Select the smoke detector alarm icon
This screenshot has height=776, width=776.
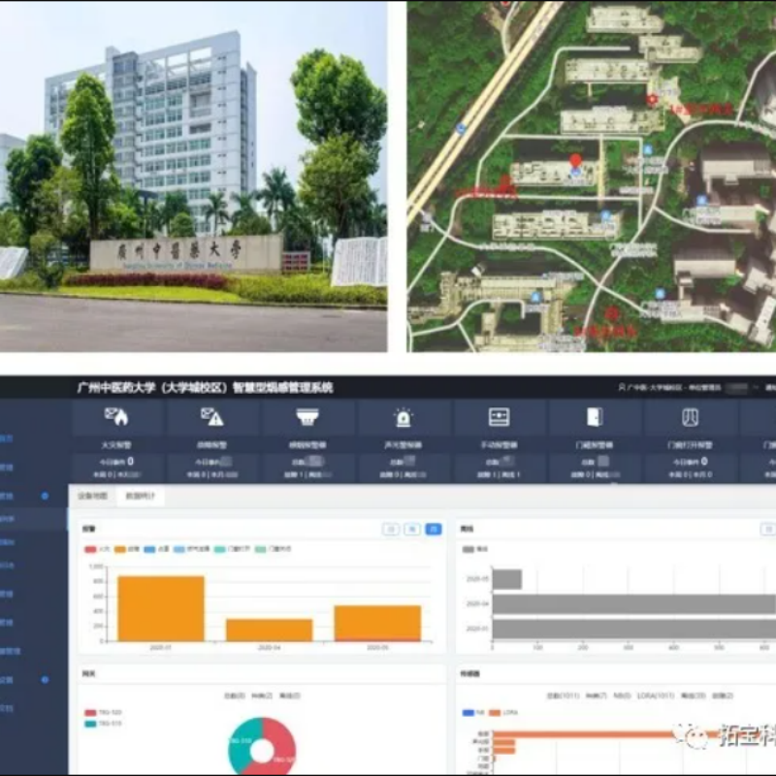tap(307, 417)
